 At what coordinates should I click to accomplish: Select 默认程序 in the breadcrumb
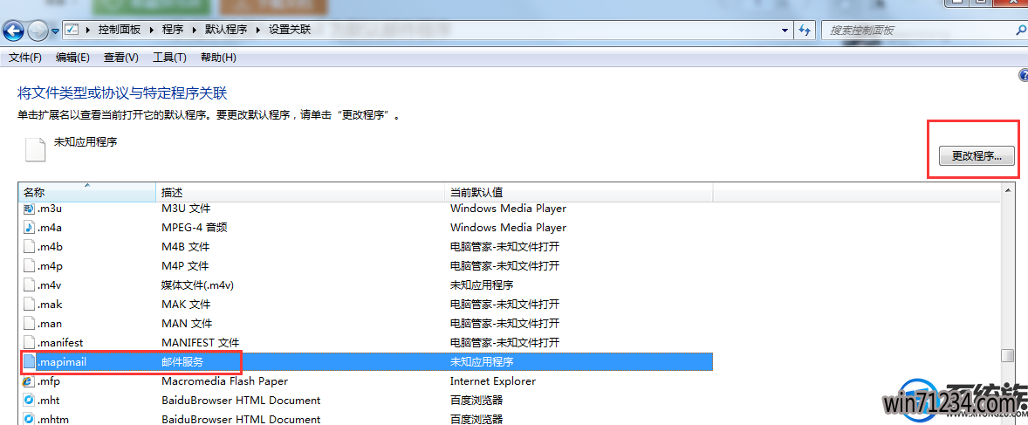coord(226,30)
